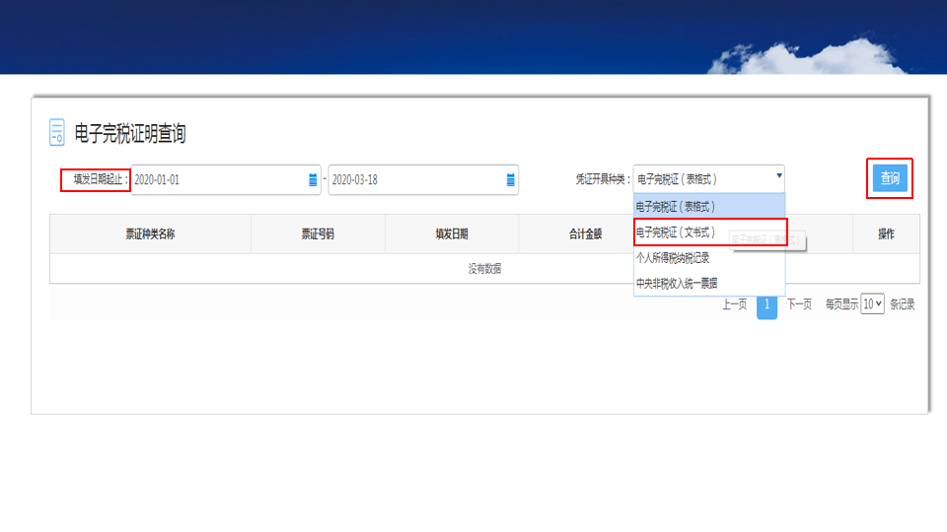947x532 pixels.
Task: Go to previous page with 上一页
Action: click(x=734, y=304)
